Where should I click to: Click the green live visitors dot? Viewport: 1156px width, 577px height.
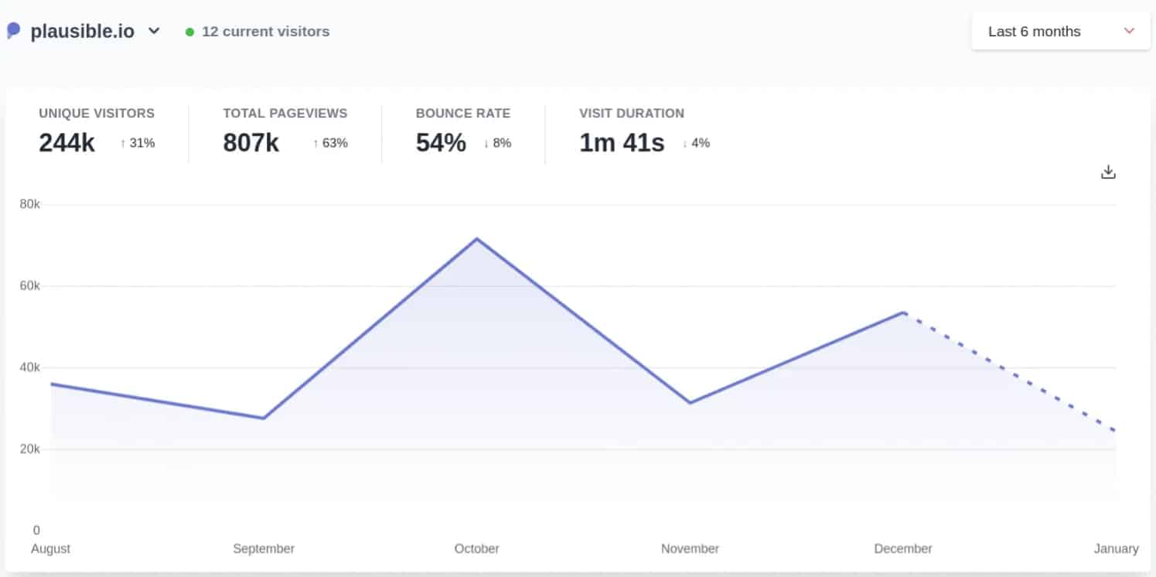[x=190, y=32]
